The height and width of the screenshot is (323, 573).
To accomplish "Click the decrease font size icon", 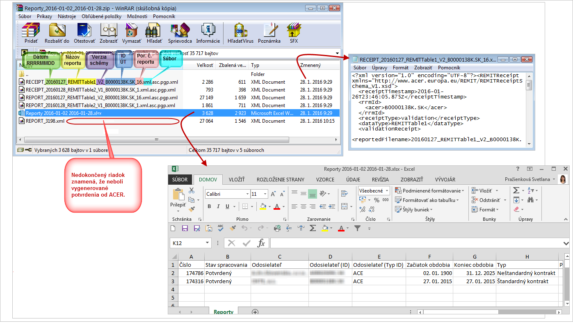I will [282, 194].
